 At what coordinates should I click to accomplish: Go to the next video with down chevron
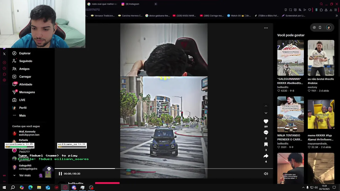coord(266,113)
